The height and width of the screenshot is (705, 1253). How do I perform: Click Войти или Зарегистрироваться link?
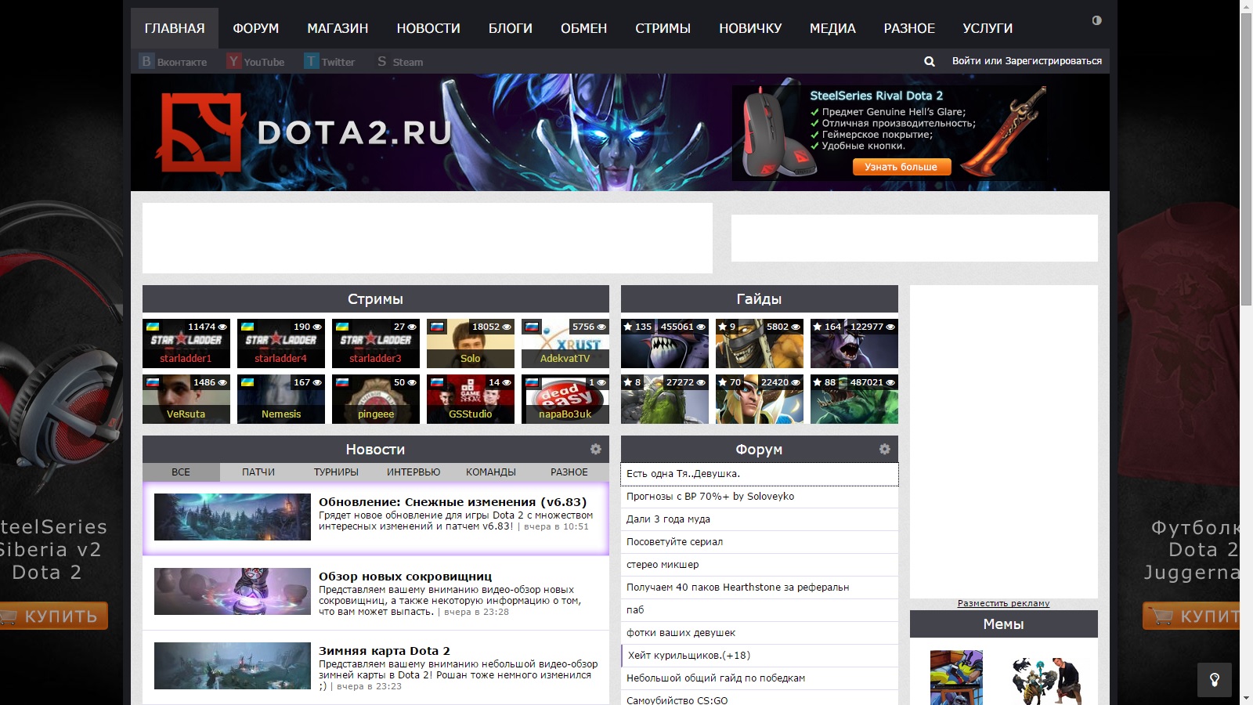coord(1027,61)
